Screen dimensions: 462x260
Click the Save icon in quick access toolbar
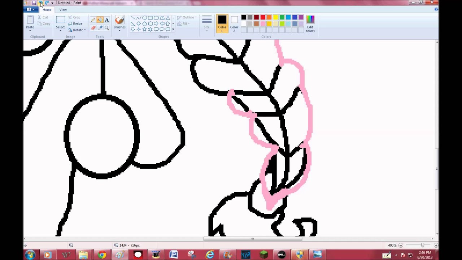click(34, 3)
